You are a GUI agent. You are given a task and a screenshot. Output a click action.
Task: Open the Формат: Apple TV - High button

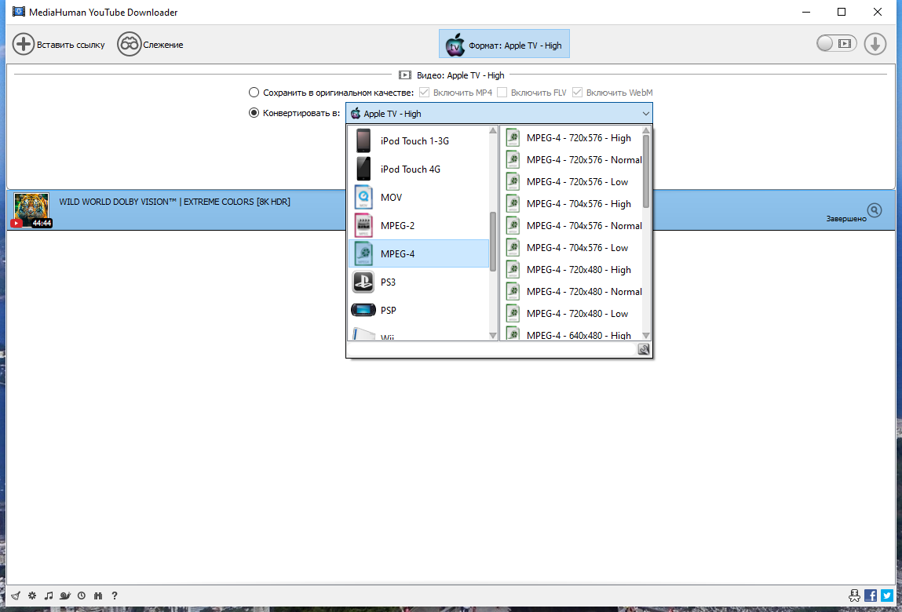(504, 44)
